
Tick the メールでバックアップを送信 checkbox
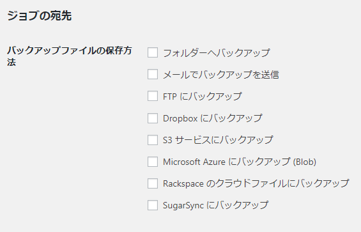(153, 74)
